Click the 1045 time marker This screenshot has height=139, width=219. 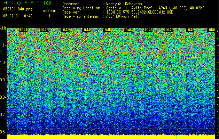pyautogui.click(x=107, y=30)
